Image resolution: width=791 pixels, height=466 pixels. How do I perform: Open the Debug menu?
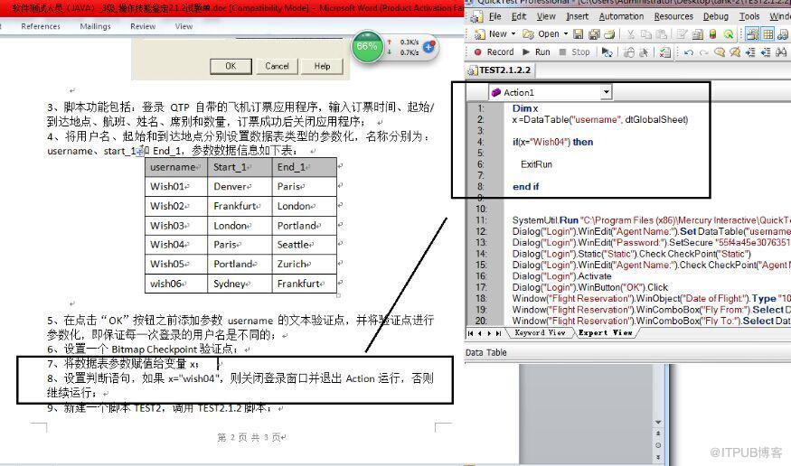click(x=715, y=16)
